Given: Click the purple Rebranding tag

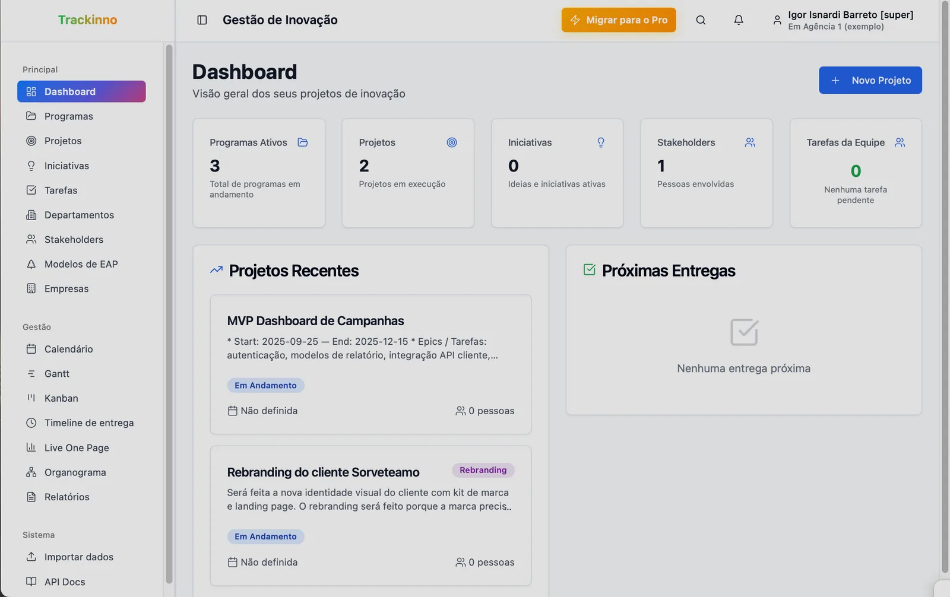Looking at the screenshot, I should pyautogui.click(x=483, y=470).
